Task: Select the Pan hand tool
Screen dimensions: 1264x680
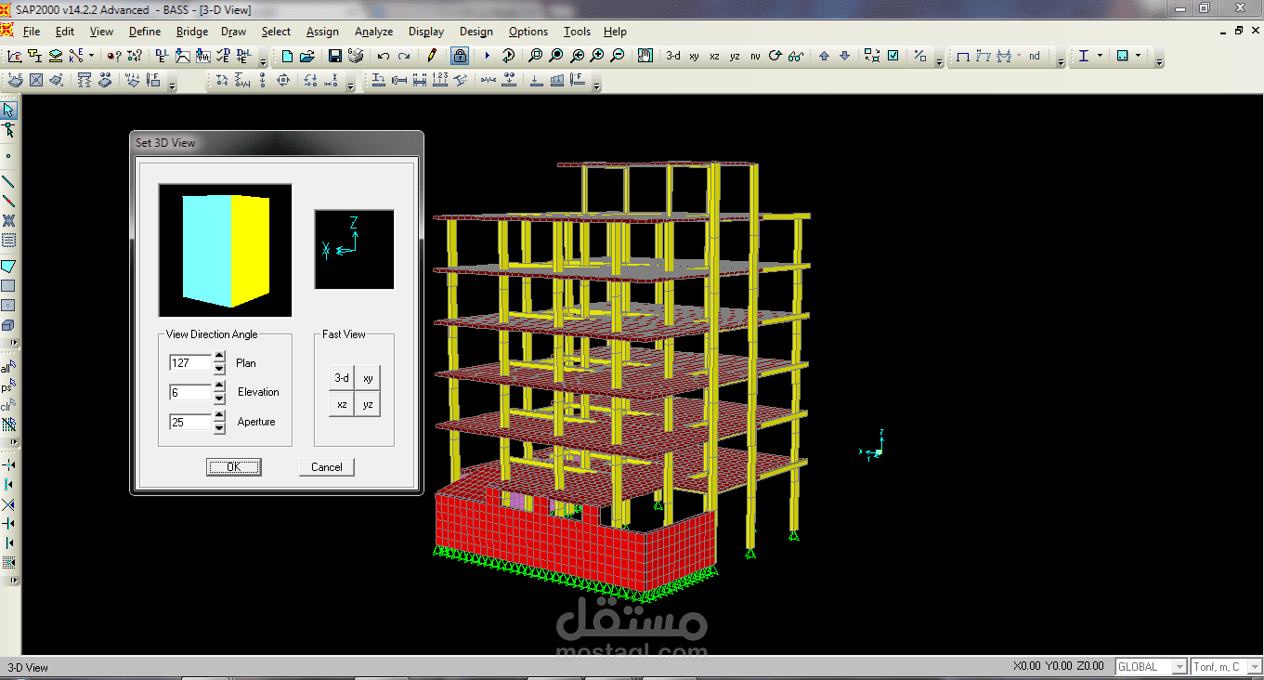Action: (x=645, y=56)
